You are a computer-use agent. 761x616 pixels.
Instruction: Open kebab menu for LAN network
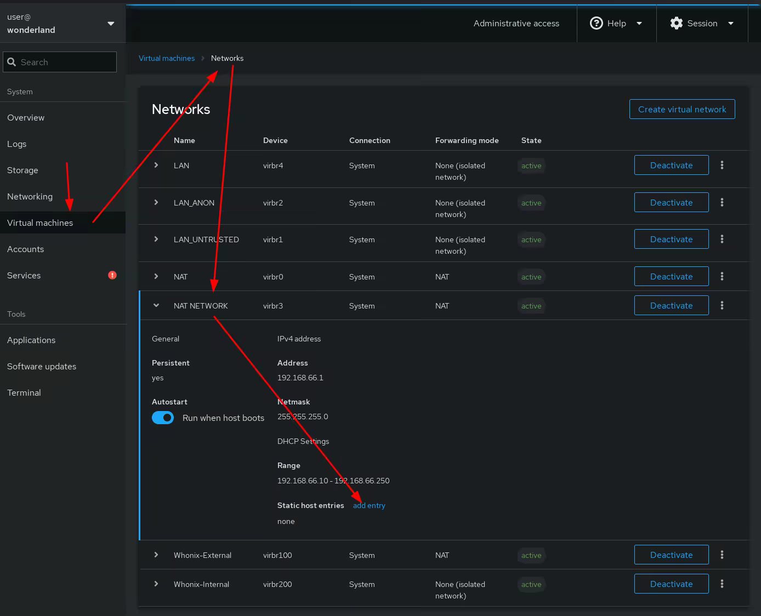(x=722, y=165)
